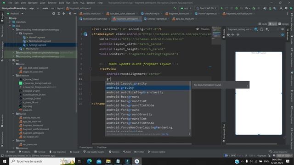Image resolution: width=294 pixels, height=165 pixels.
Task: Click the Debug app bug icon
Action: pyautogui.click(x=237, y=8)
